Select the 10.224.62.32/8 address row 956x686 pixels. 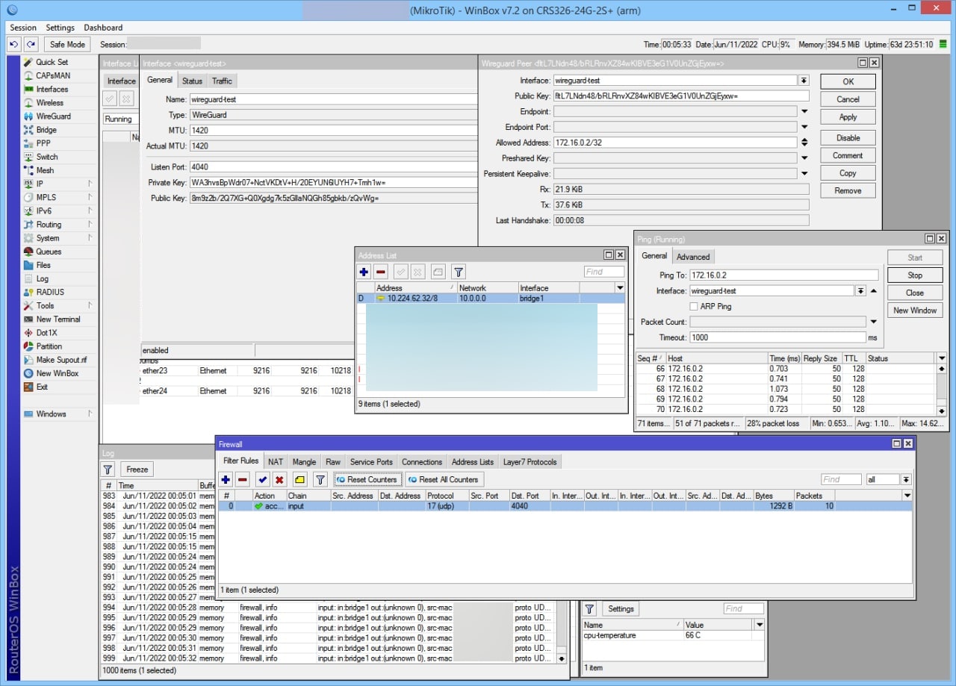point(491,298)
